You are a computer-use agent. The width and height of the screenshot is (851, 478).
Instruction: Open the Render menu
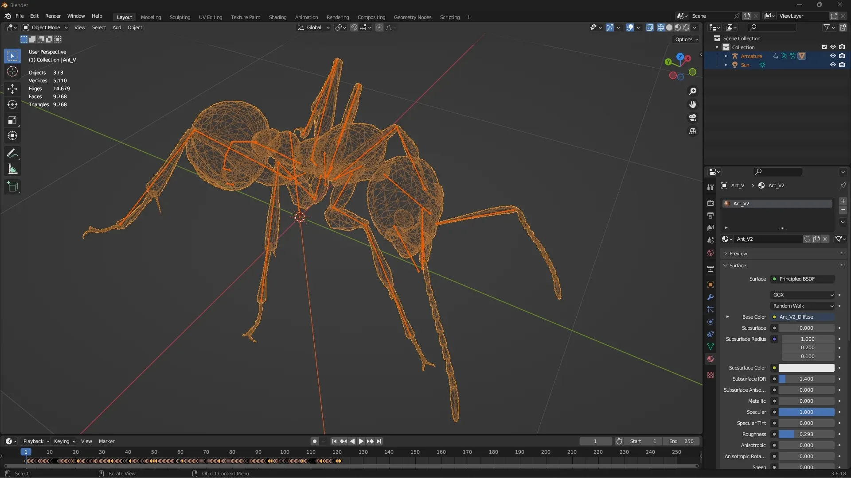click(x=53, y=16)
